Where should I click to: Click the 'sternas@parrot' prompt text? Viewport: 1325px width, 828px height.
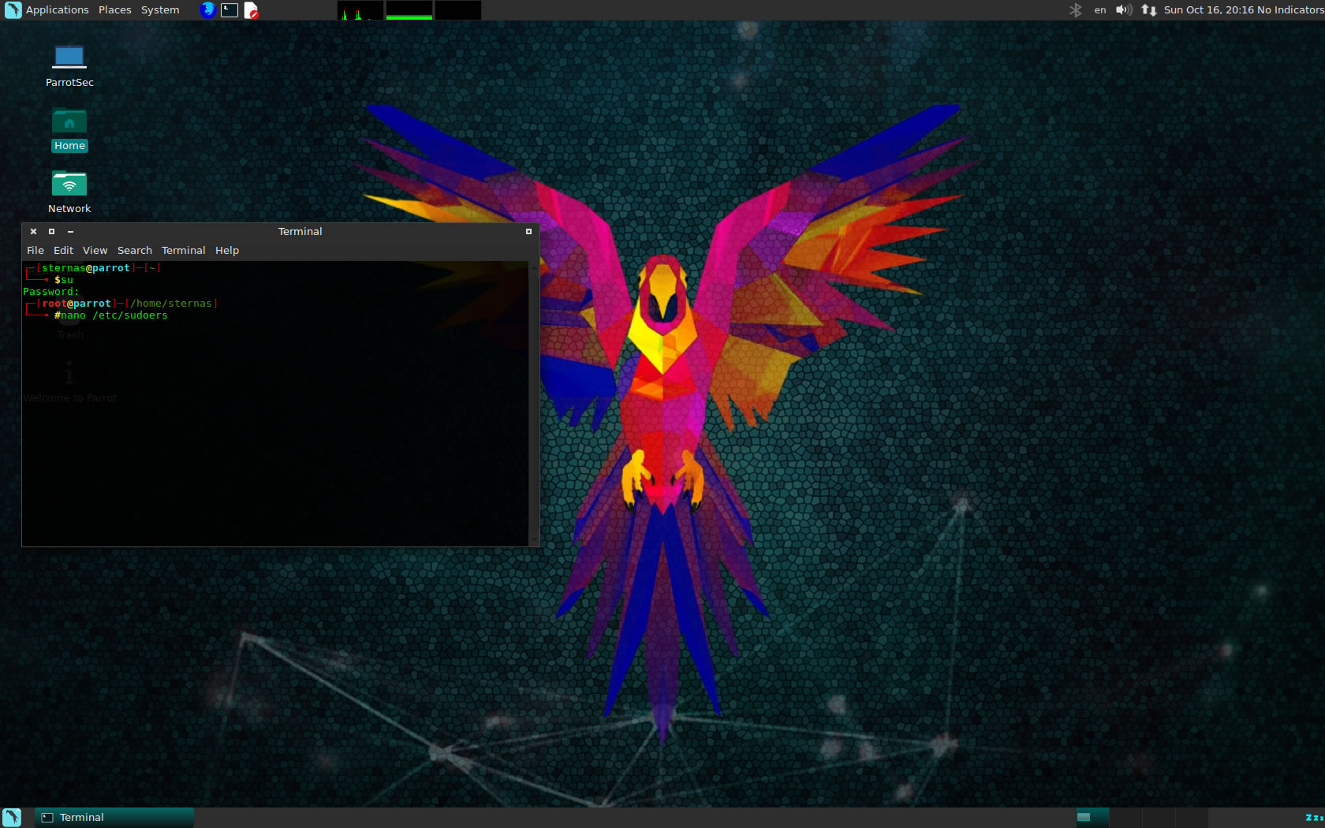coord(86,268)
